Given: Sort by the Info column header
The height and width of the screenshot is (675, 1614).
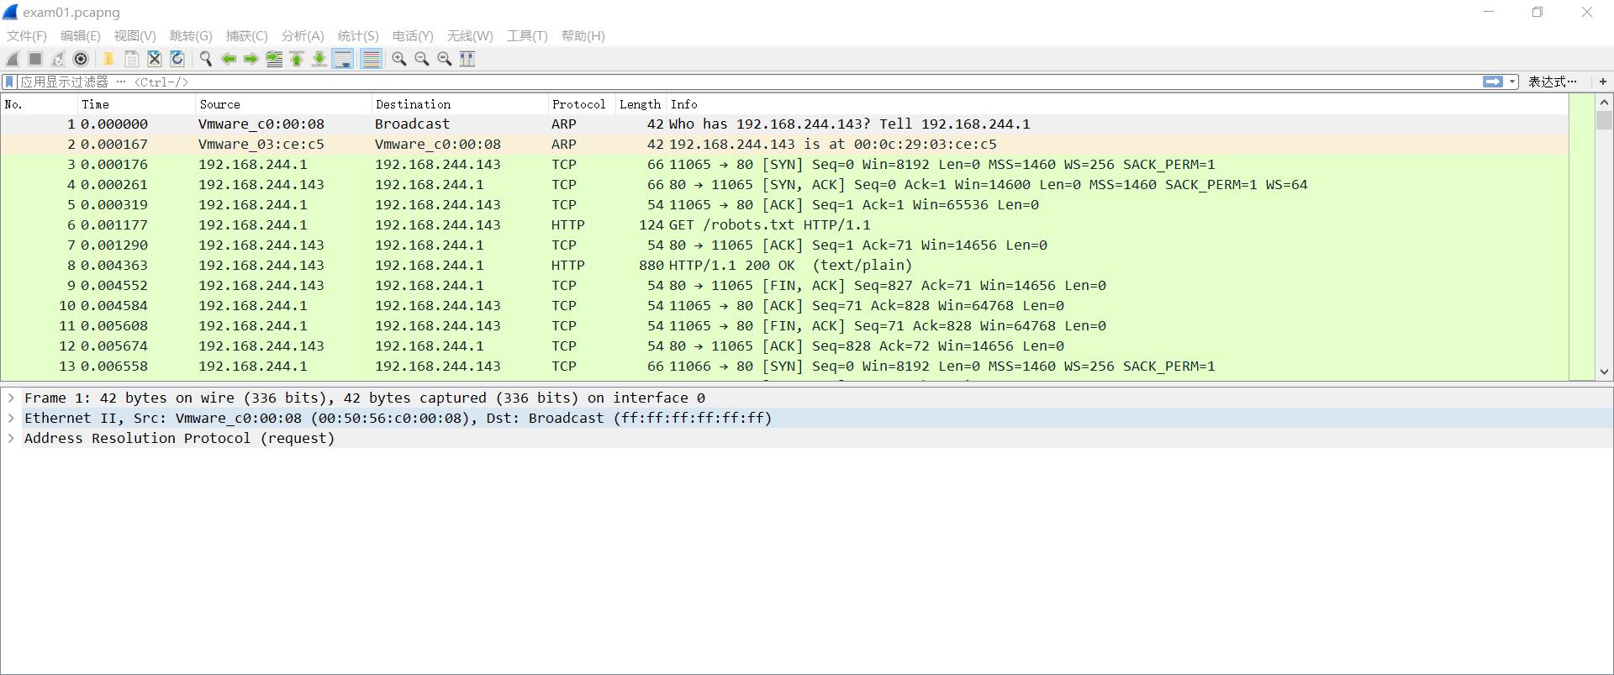Looking at the screenshot, I should [1117, 104].
